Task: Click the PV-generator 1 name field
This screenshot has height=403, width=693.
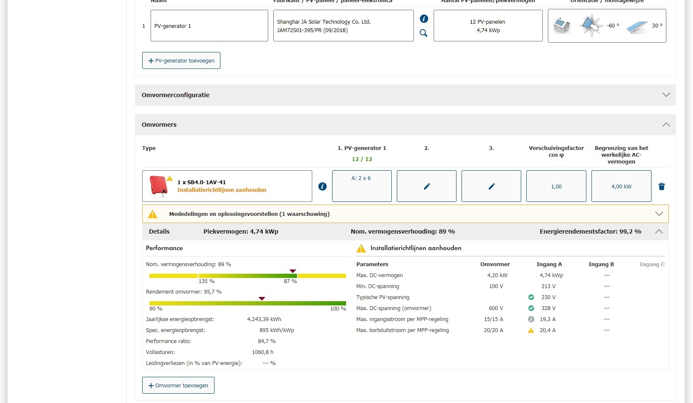Action: (x=209, y=26)
